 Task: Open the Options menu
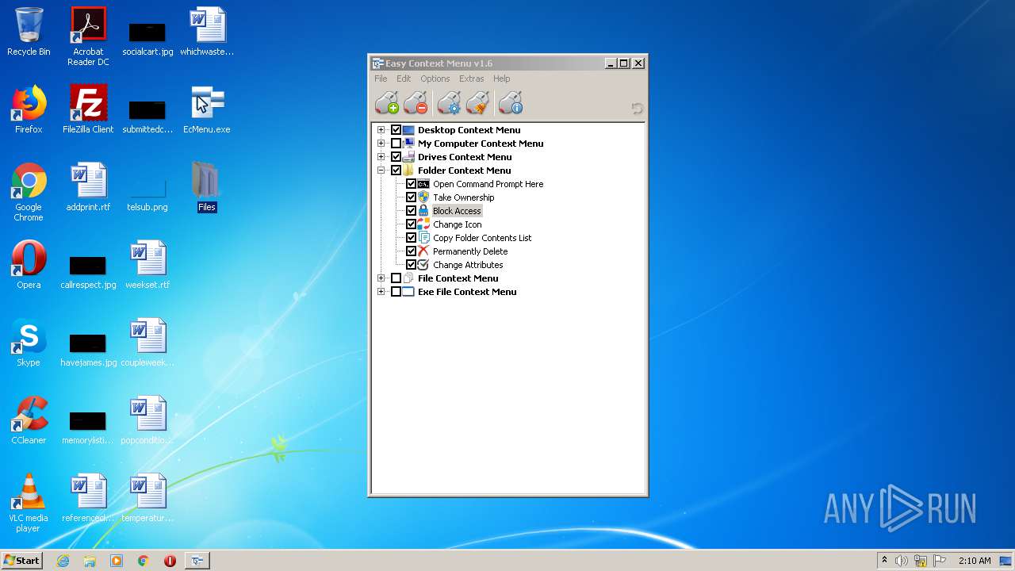[435, 79]
